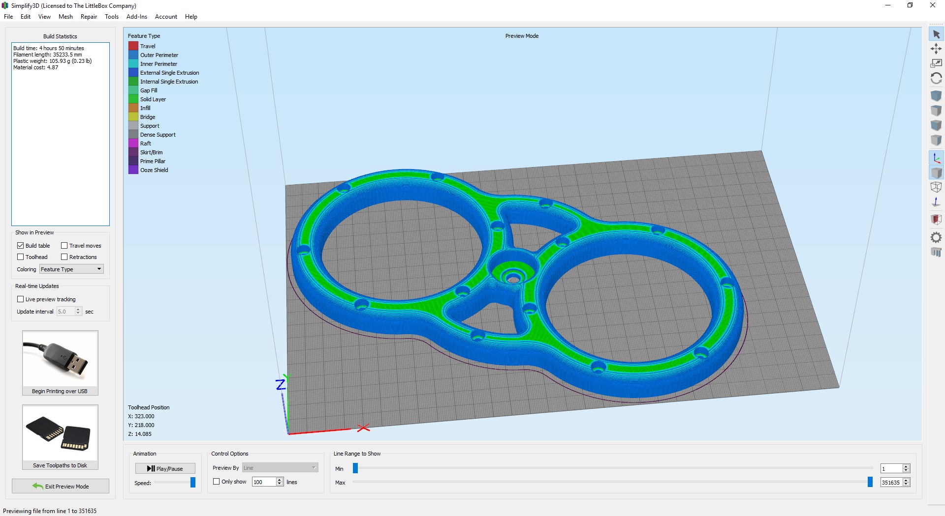The image size is (945, 516).
Task: Switch to the side view cube
Action: point(936,140)
